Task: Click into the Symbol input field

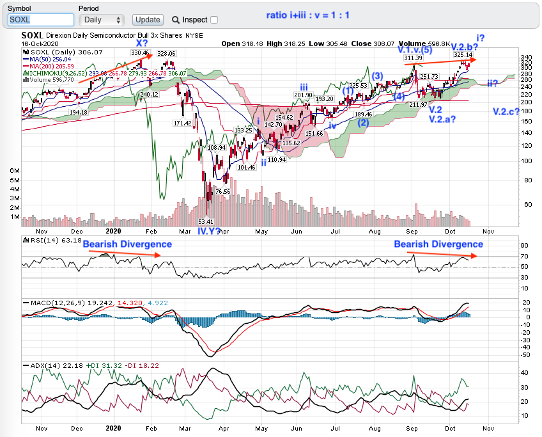Action: click(41, 20)
